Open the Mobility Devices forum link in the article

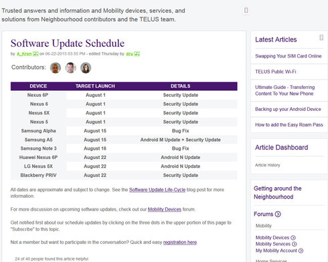point(165,209)
